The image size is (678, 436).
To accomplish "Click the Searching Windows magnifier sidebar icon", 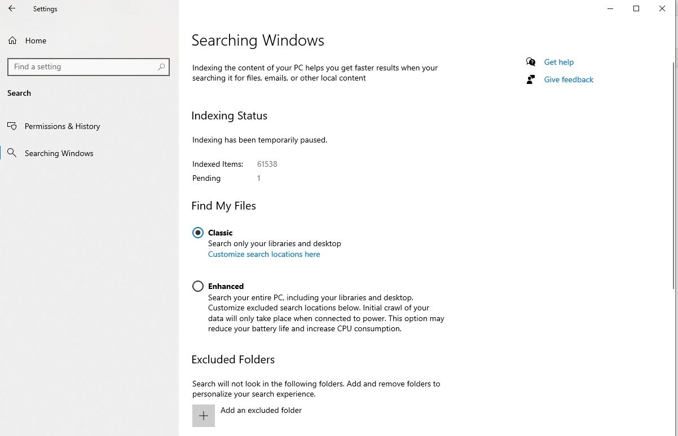I will pyautogui.click(x=12, y=153).
